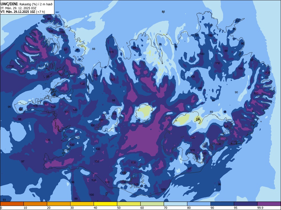This screenshot has height=210, width=281.
Task: Pick the light orange 20–30 legend swatch
Action: pyautogui.click(x=59, y=204)
